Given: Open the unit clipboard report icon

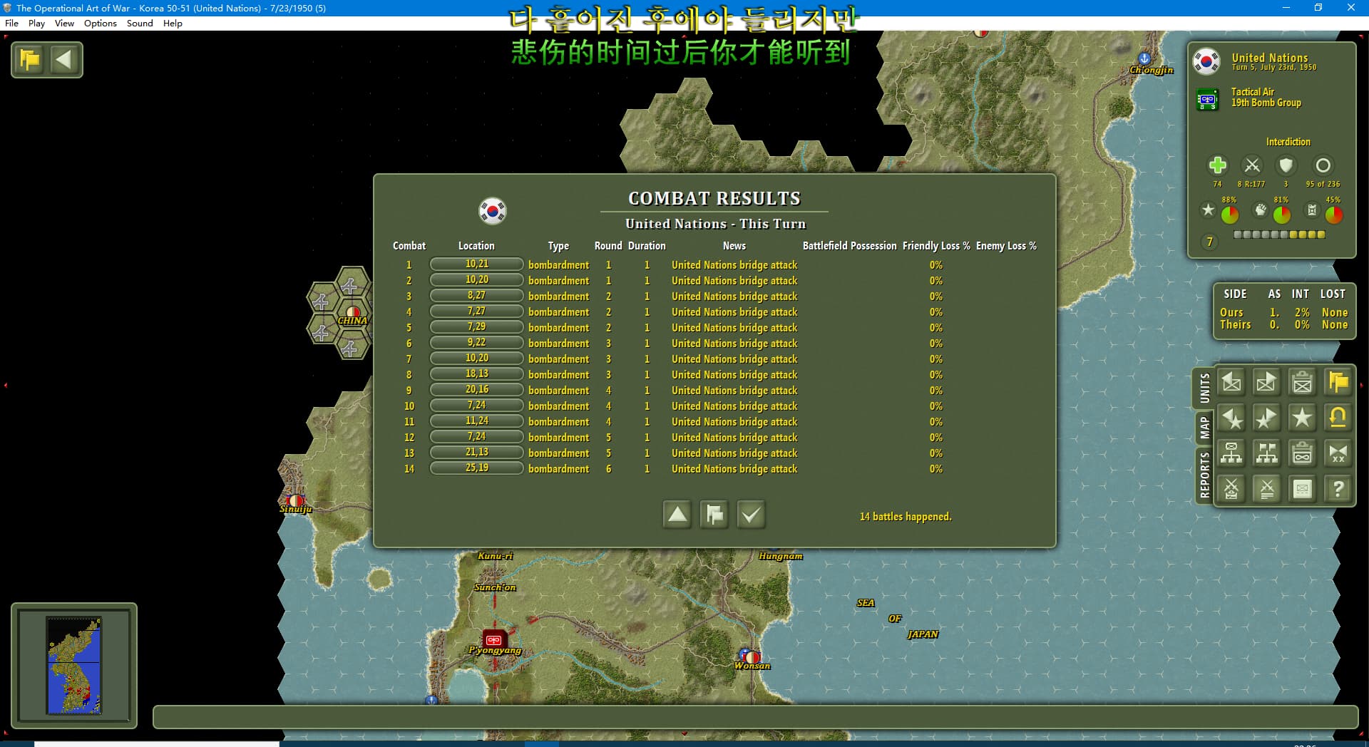Looking at the screenshot, I should pyautogui.click(x=1302, y=383).
